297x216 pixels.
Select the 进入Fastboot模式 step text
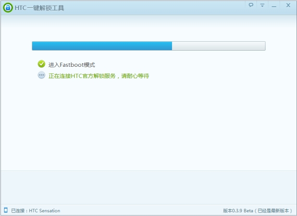(x=71, y=65)
